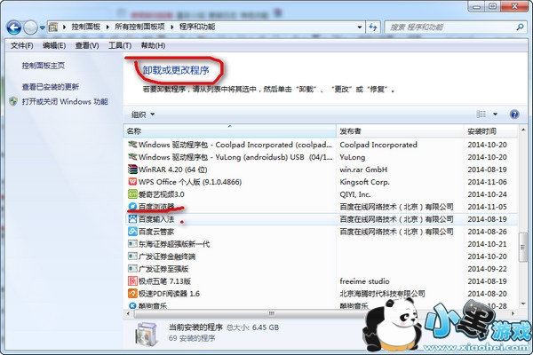Click the Control Panel icon in address bar
The image size is (533, 355).
[x=53, y=27]
